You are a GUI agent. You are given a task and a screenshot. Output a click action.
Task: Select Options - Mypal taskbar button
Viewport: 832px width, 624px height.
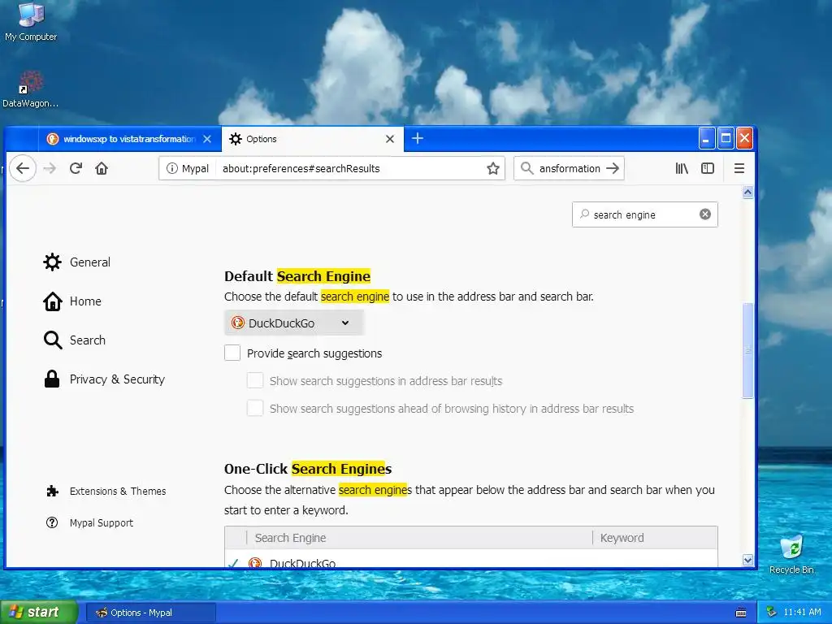tap(150, 613)
